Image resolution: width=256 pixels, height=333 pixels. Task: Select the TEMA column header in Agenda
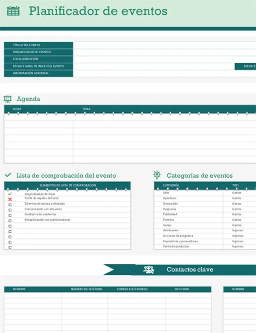pos(86,109)
